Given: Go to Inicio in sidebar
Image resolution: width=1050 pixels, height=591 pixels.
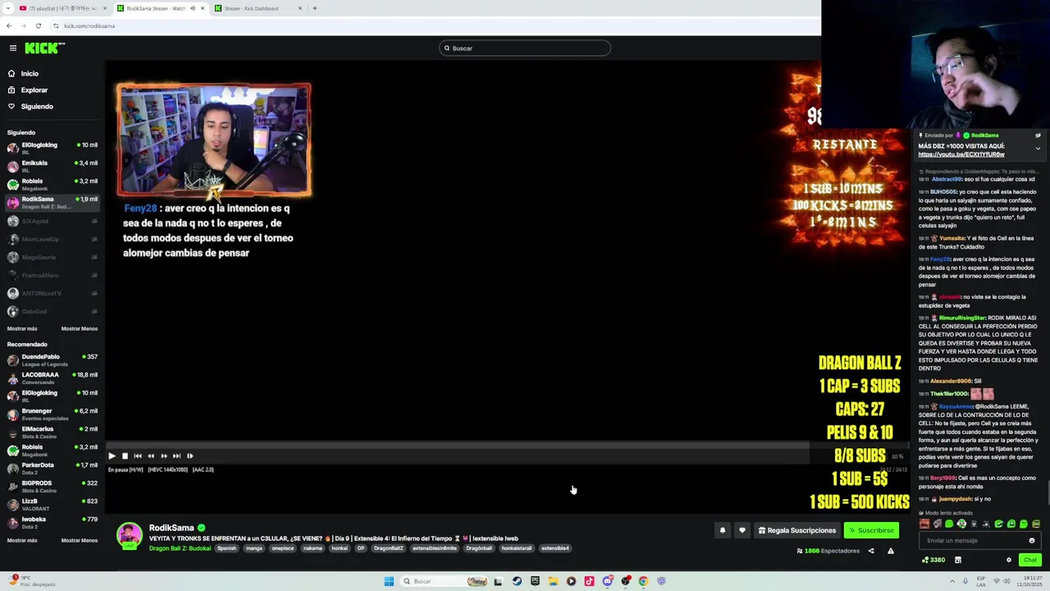Looking at the screenshot, I should pos(23,74).
